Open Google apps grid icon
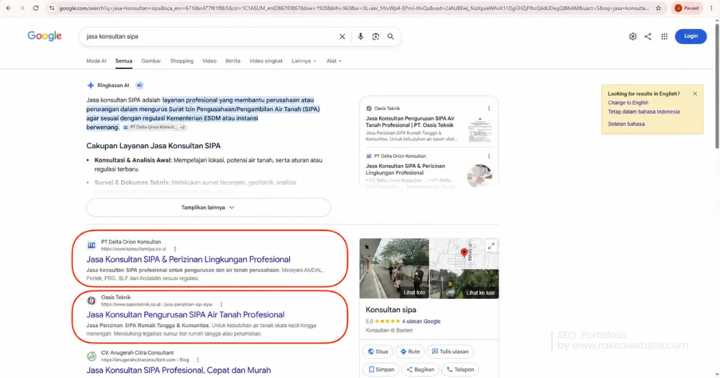Screen dimensions: 720x378 (664, 37)
